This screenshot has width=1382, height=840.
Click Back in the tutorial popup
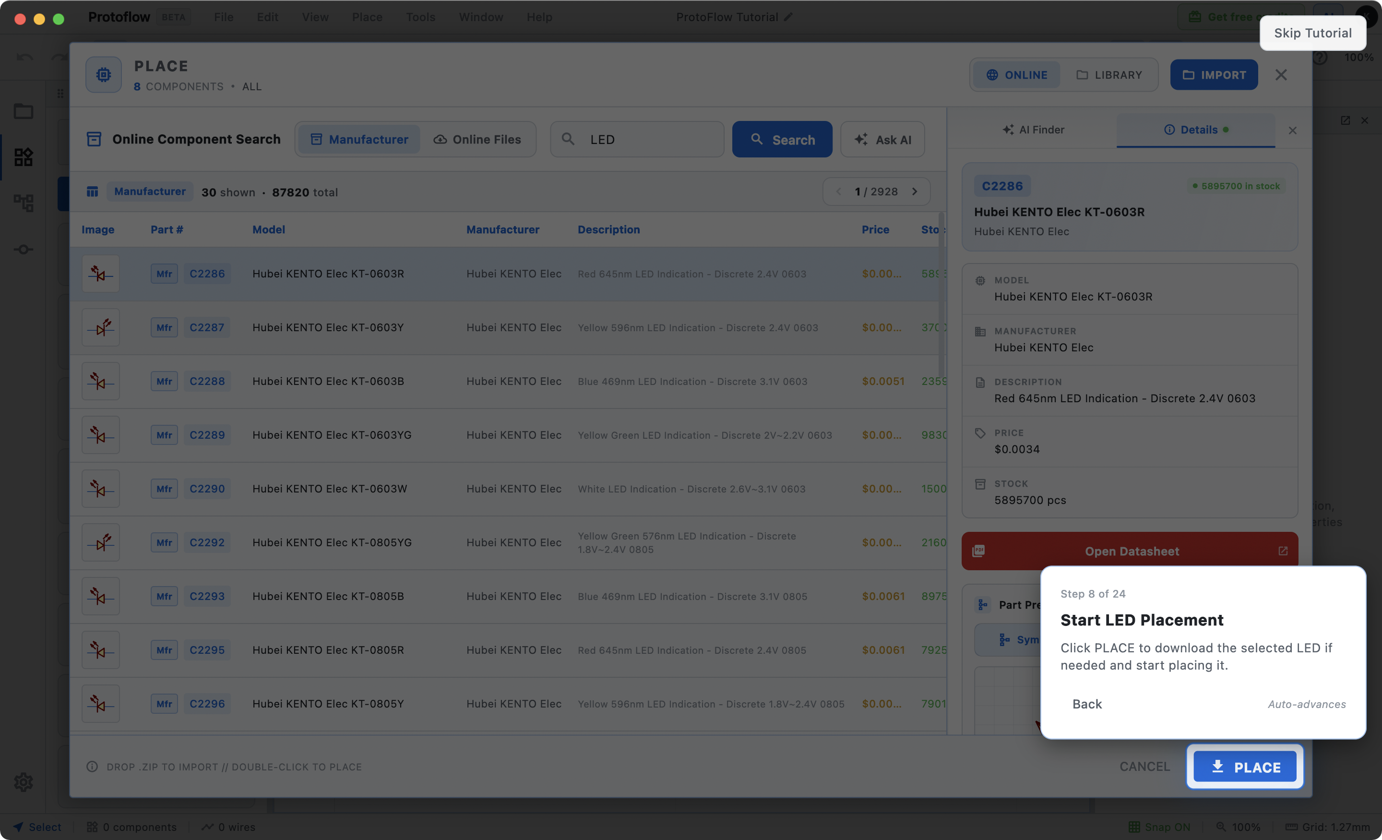point(1087,704)
